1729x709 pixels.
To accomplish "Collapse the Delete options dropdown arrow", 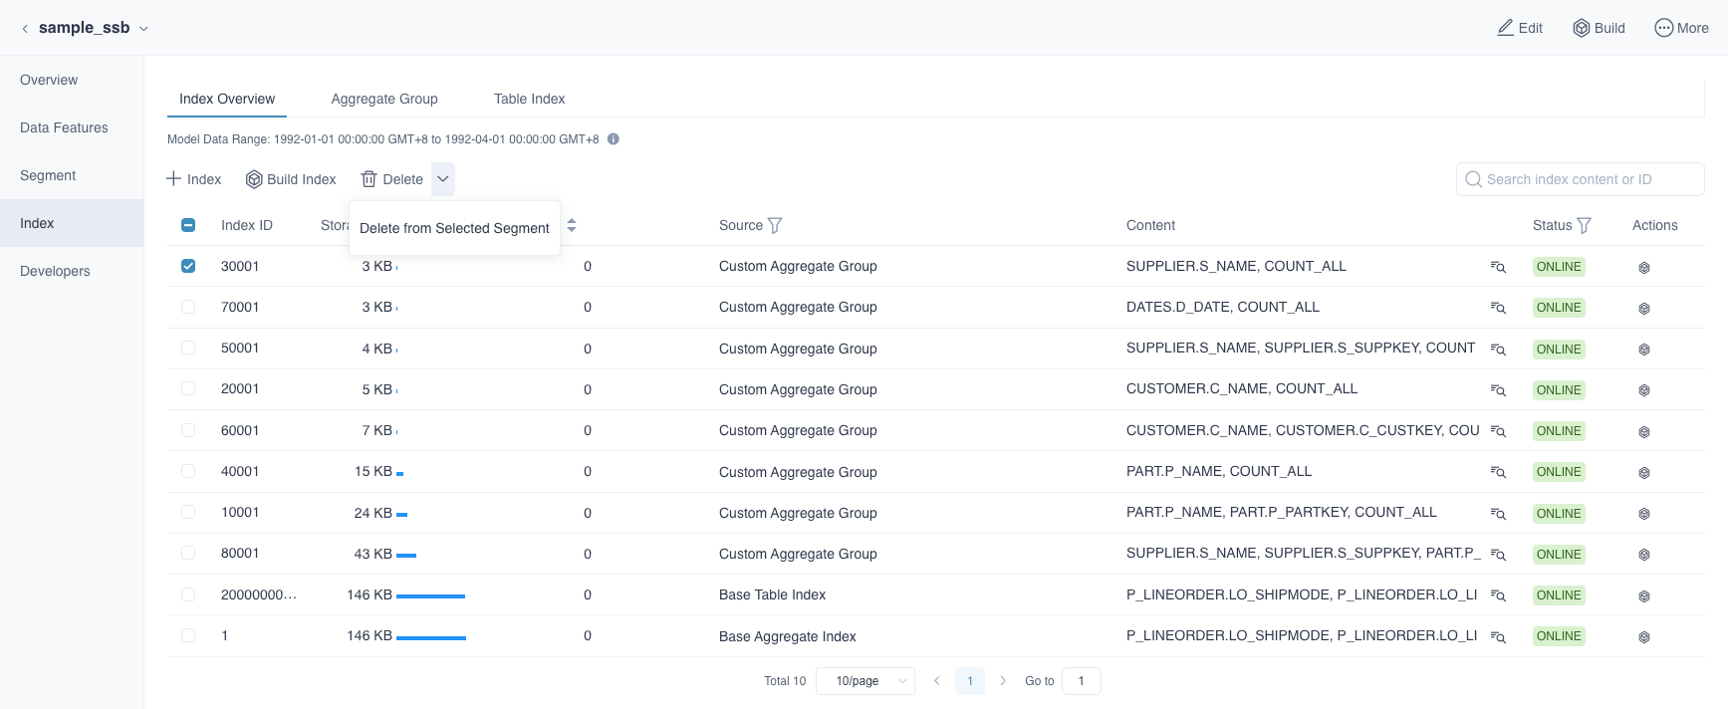I will pyautogui.click(x=443, y=179).
